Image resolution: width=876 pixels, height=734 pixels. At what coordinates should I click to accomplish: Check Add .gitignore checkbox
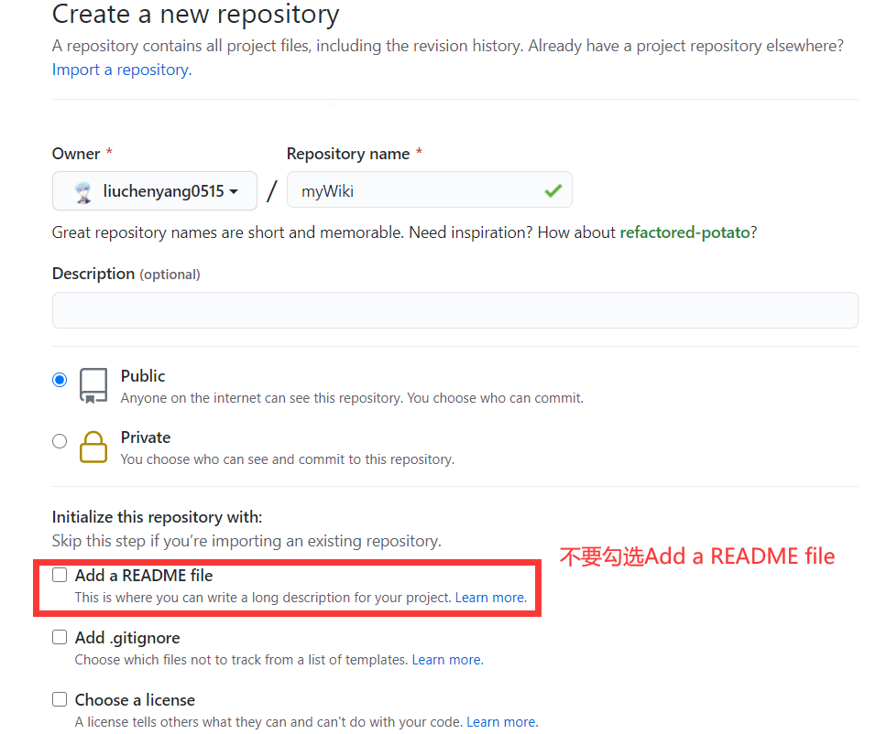click(x=60, y=637)
